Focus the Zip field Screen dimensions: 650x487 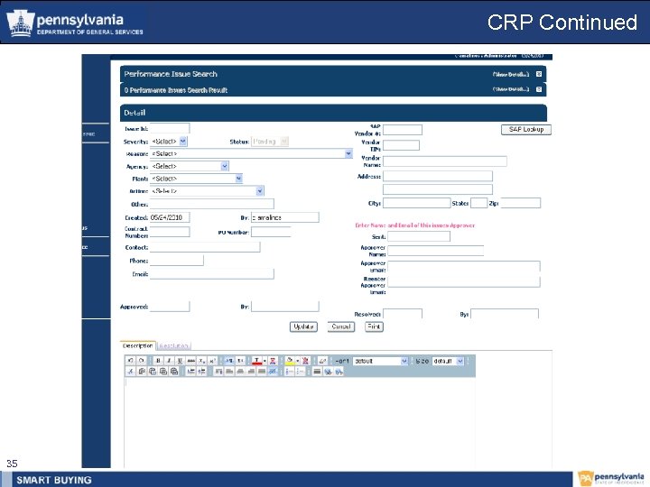520,203
